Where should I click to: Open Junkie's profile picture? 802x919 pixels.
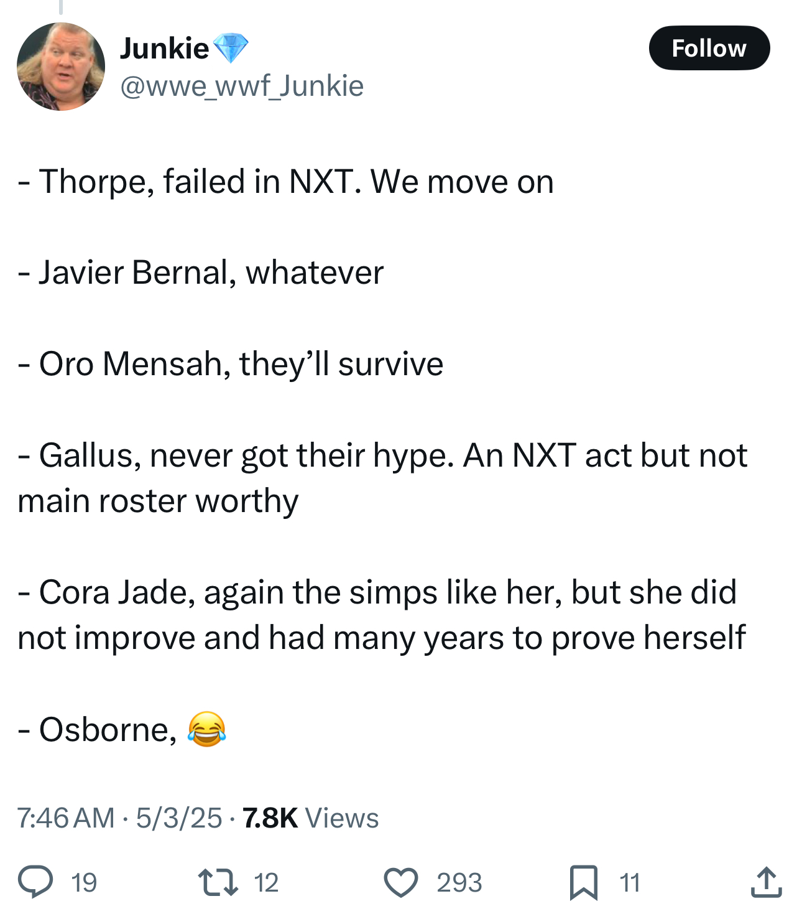point(61,67)
